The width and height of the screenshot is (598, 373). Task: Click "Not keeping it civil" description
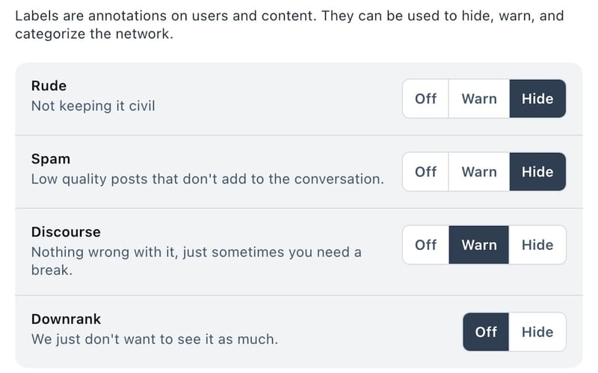tap(93, 106)
